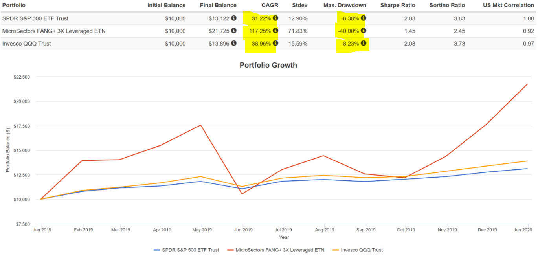Viewport: 538px width, 255px height.
Task: Show info for -6.38% max drawdown
Action: (x=364, y=18)
